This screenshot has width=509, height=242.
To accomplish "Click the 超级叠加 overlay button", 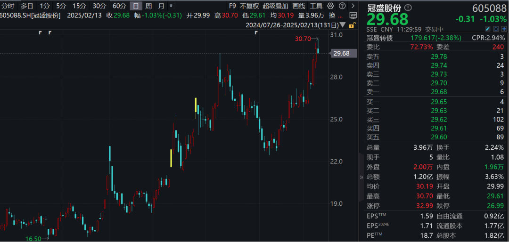I will tap(275, 6).
